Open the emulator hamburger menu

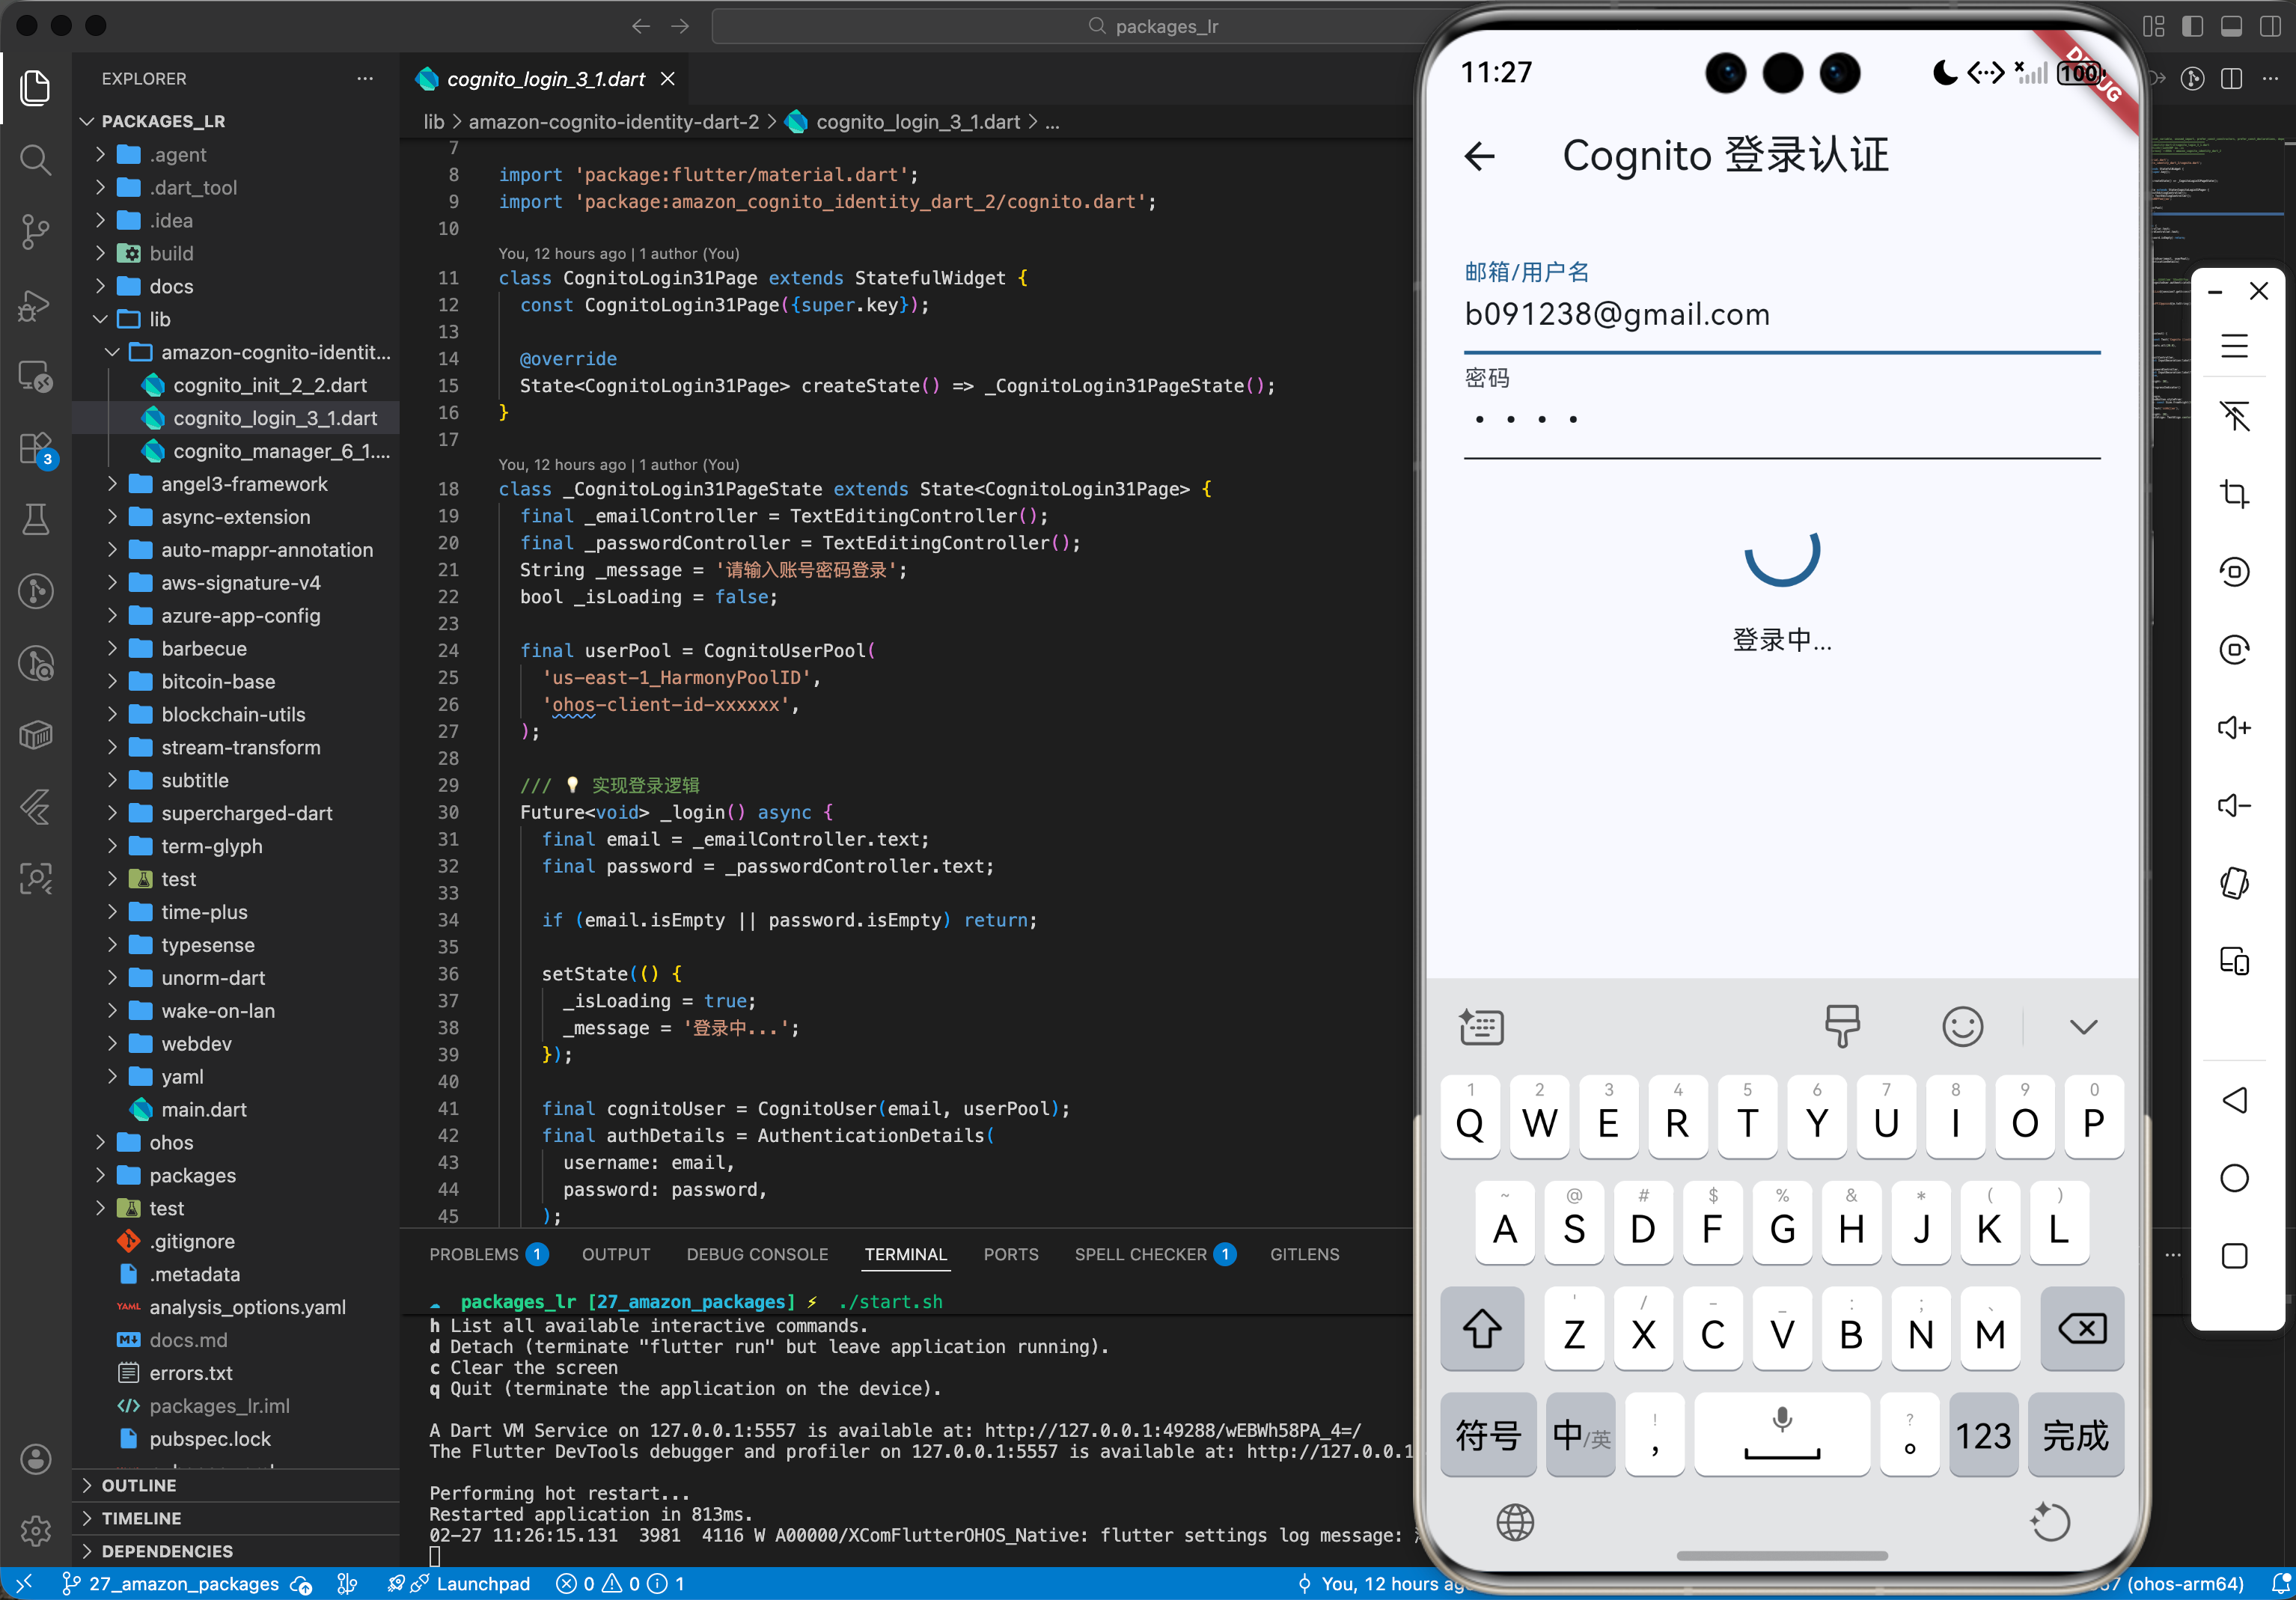(2234, 346)
